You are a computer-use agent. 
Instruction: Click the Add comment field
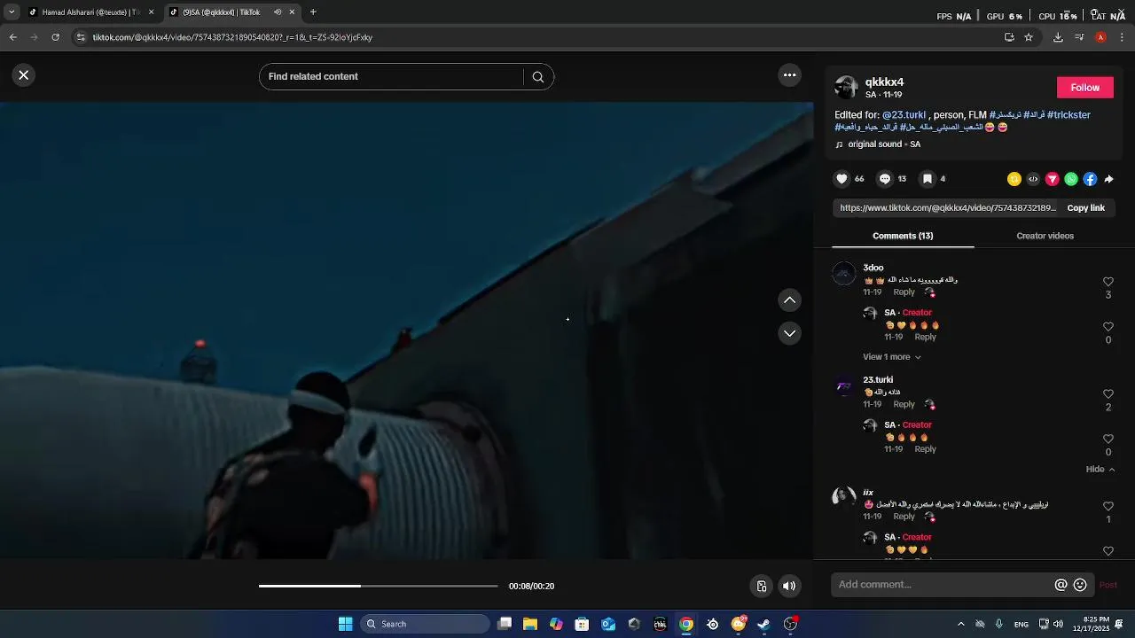pyautogui.click(x=942, y=585)
